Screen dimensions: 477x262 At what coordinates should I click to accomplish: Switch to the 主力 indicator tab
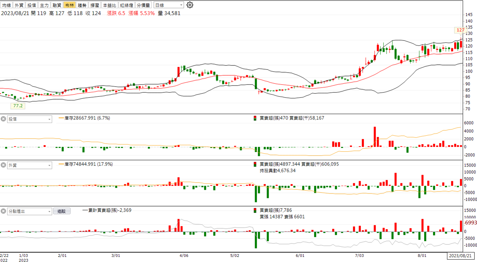pyautogui.click(x=44, y=5)
